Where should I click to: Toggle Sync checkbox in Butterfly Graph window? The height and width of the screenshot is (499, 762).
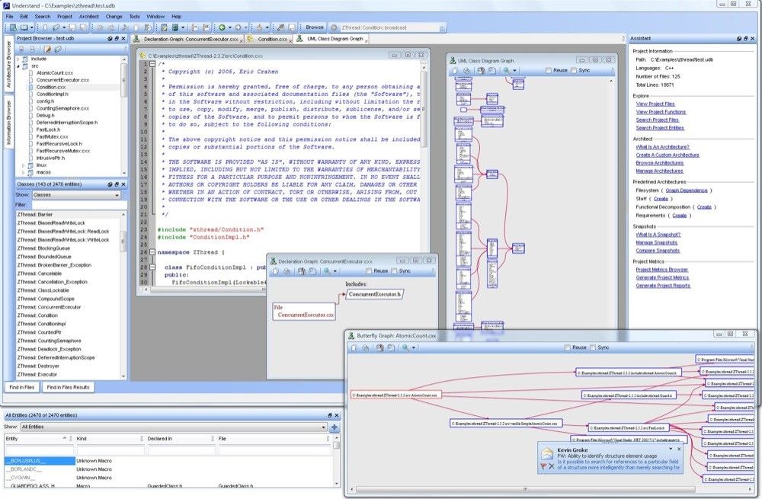[593, 347]
